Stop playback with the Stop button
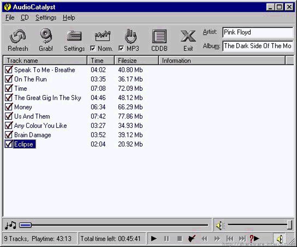 179,239
